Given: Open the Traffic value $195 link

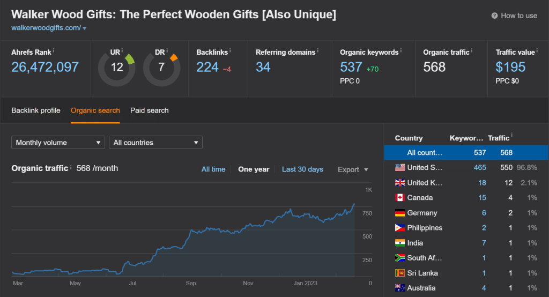Looking at the screenshot, I should pos(510,67).
